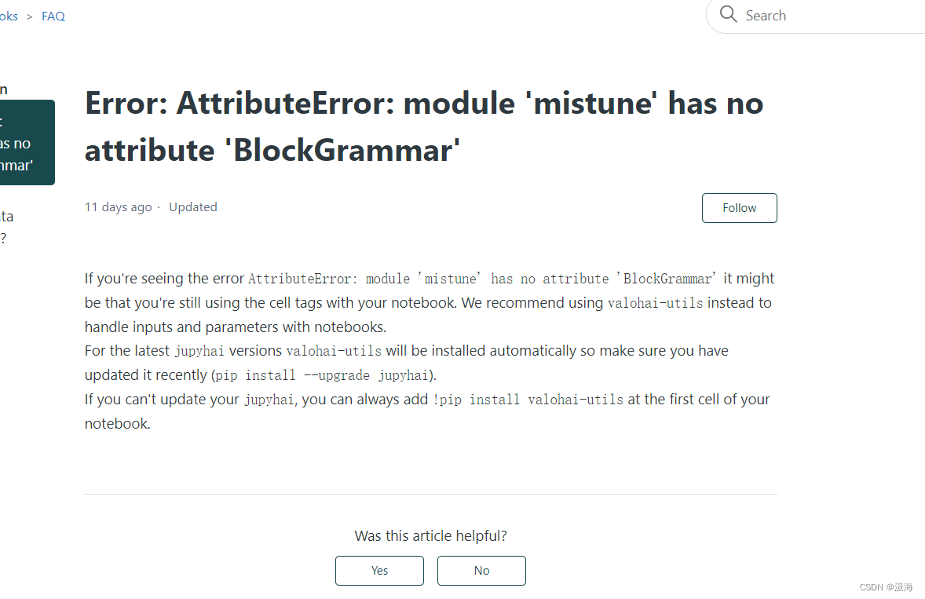Answer Yes to 'Was this article helpful?'
Image resolution: width=925 pixels, height=599 pixels.
point(379,571)
